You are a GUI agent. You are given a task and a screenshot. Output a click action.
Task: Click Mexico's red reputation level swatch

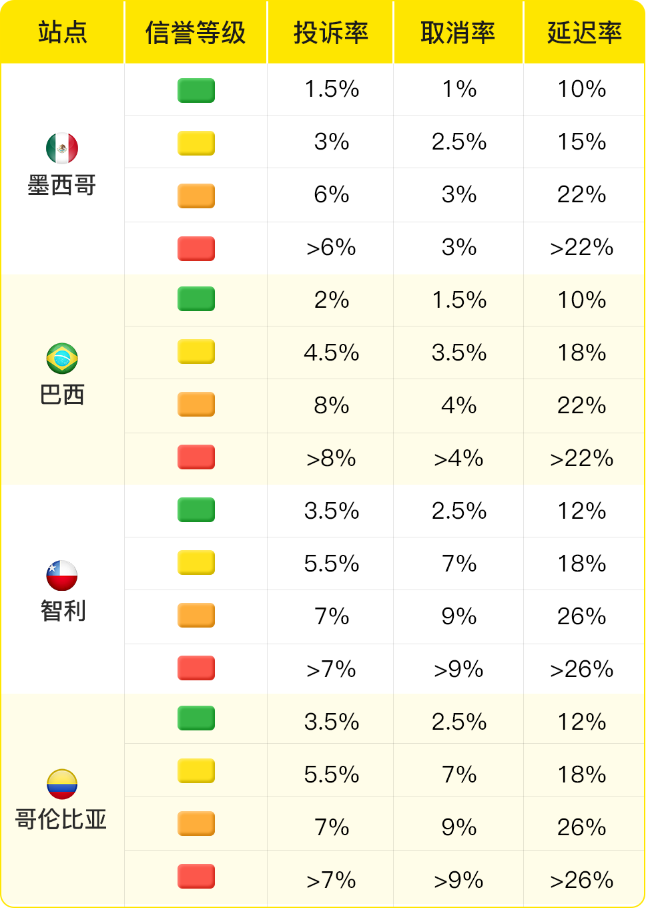[196, 248]
